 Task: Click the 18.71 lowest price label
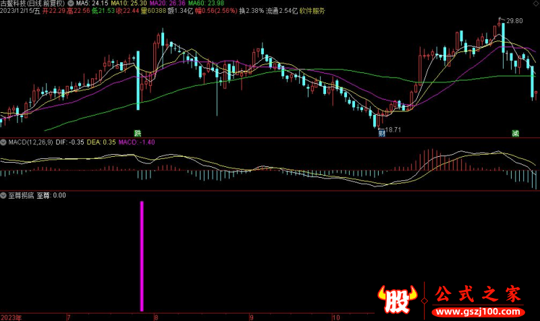(393, 130)
